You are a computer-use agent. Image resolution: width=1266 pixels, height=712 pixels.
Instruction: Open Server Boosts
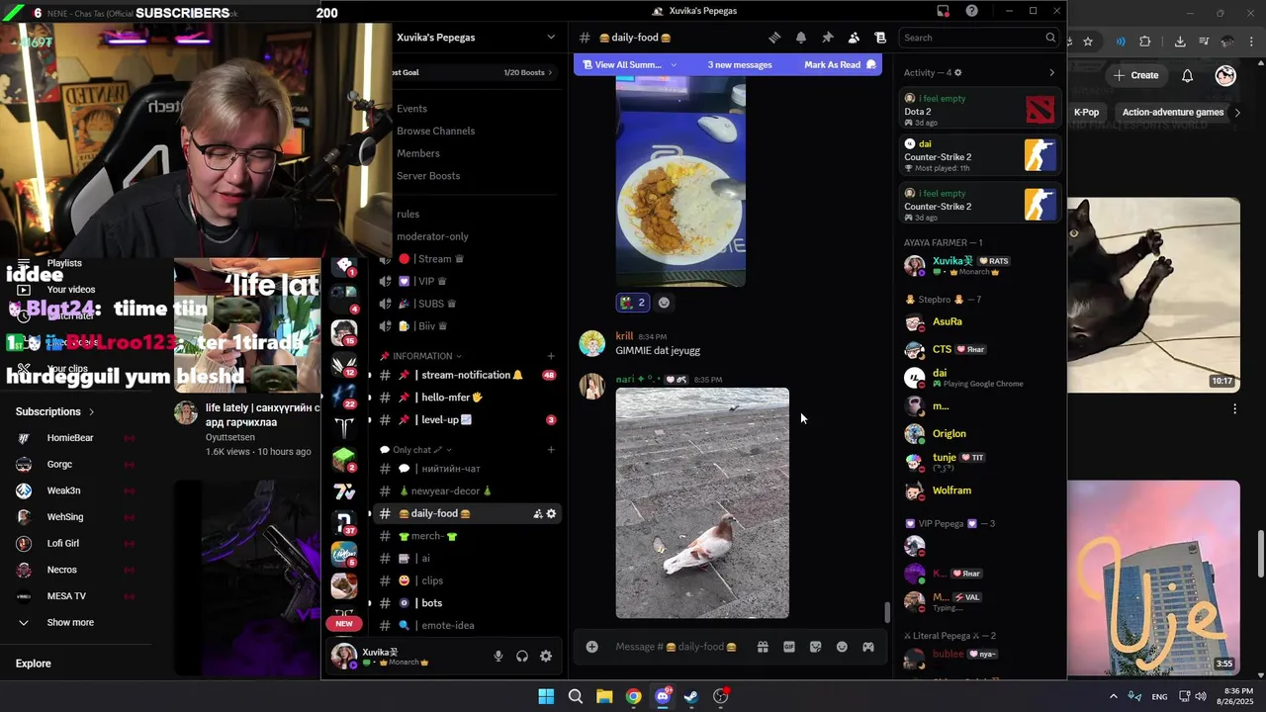coord(428,176)
